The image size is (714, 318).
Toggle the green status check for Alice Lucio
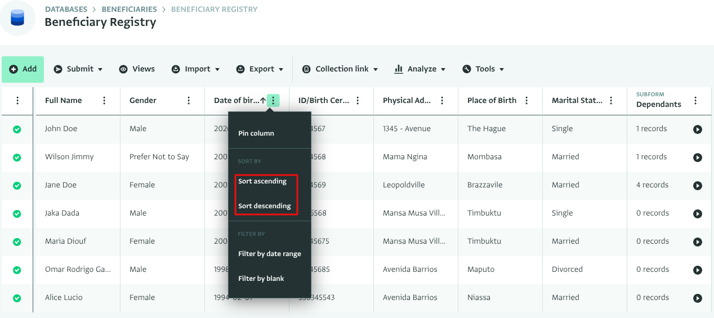coord(17,298)
